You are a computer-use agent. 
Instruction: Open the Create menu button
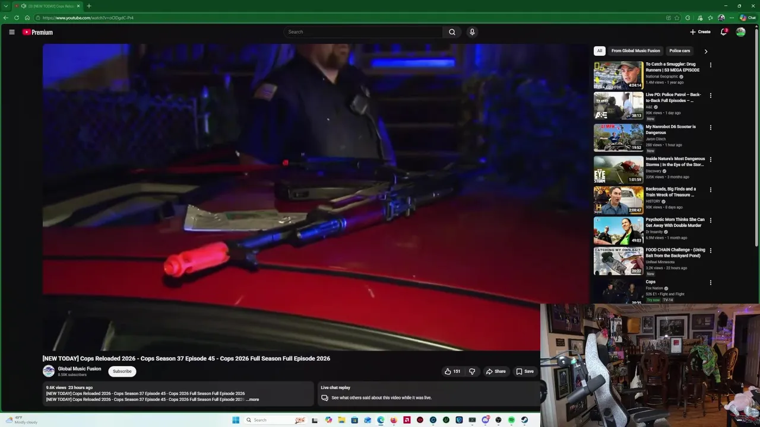(x=700, y=32)
